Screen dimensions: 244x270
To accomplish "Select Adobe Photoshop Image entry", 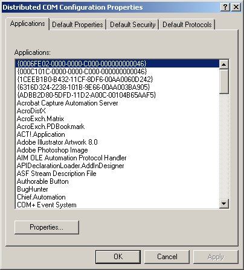I will (117, 150).
